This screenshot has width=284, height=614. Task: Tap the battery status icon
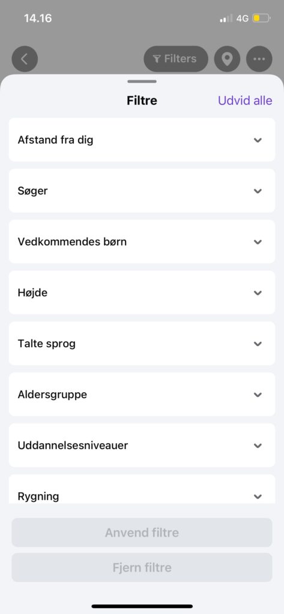tap(261, 18)
